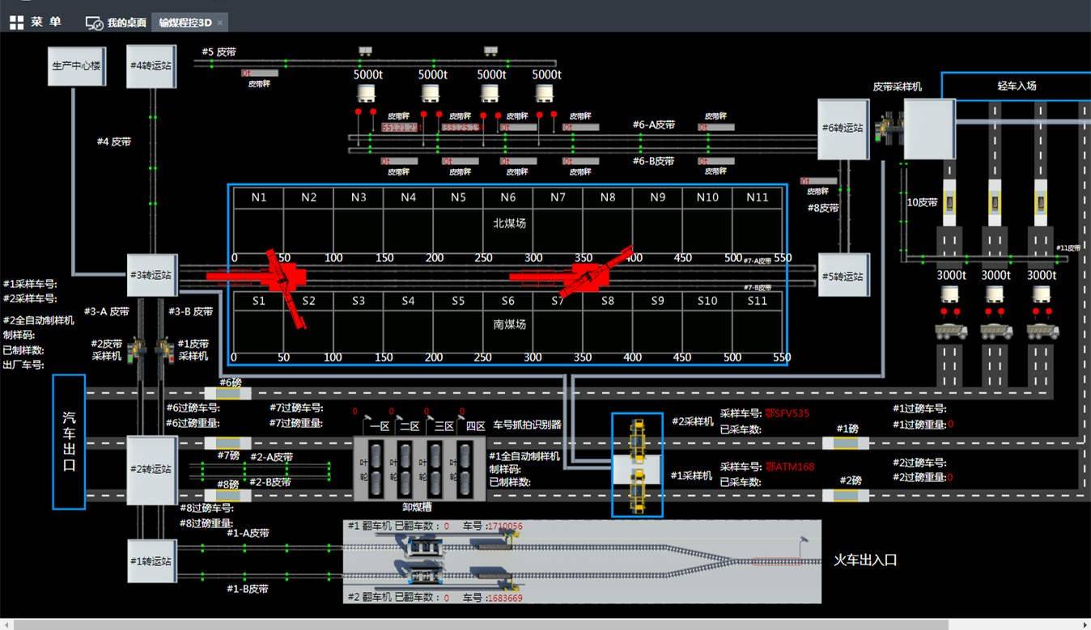Close the 输煤程控3D tab
Screen dimensions: 1091x630
click(220, 23)
